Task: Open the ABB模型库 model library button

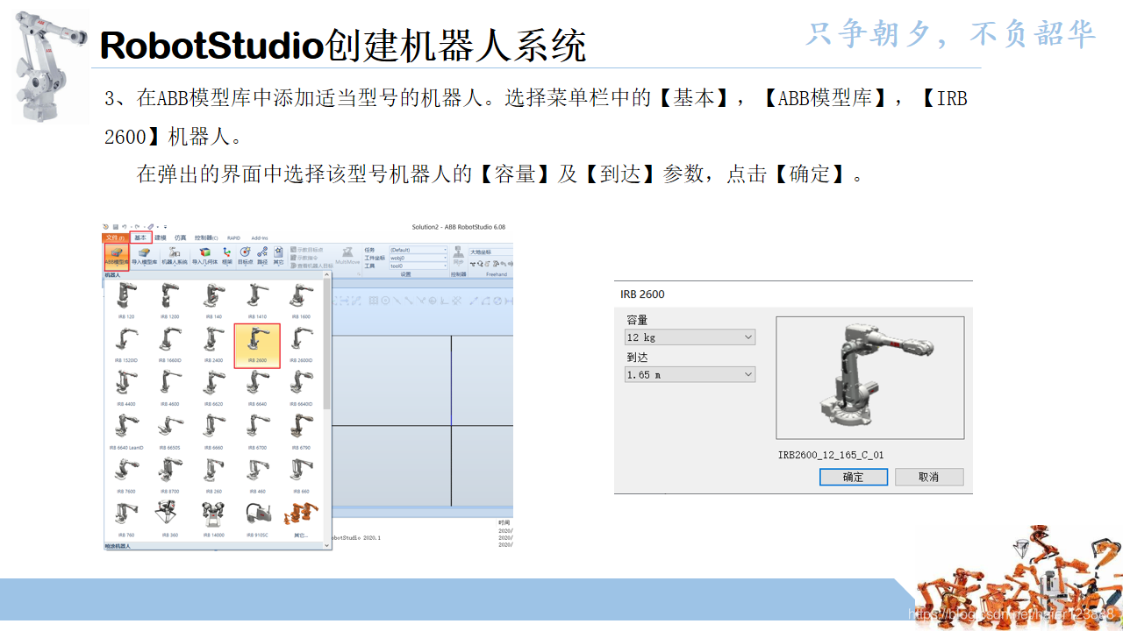Action: pyautogui.click(x=117, y=257)
